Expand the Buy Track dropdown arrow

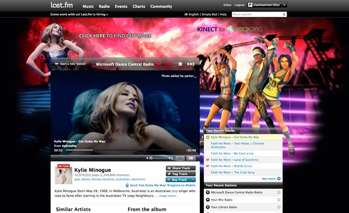tap(193, 180)
